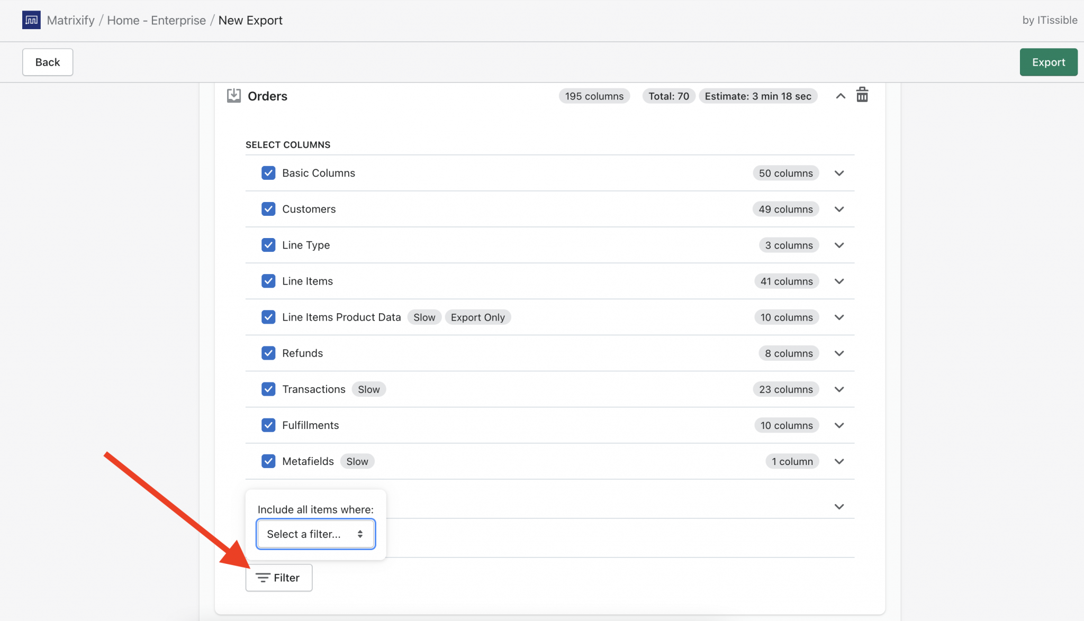Disable the Metafields checkbox
The width and height of the screenshot is (1084, 621).
pyautogui.click(x=268, y=461)
